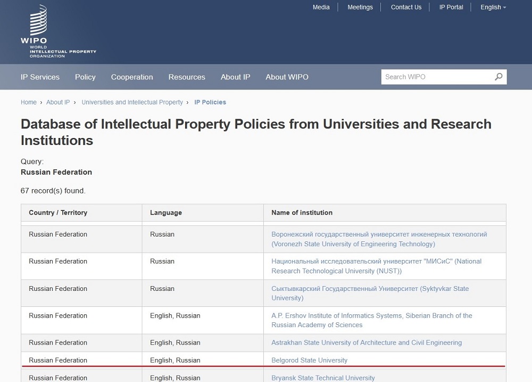Image resolution: width=532 pixels, height=382 pixels.
Task: Click the Search WIPO input field
Action: coord(436,77)
